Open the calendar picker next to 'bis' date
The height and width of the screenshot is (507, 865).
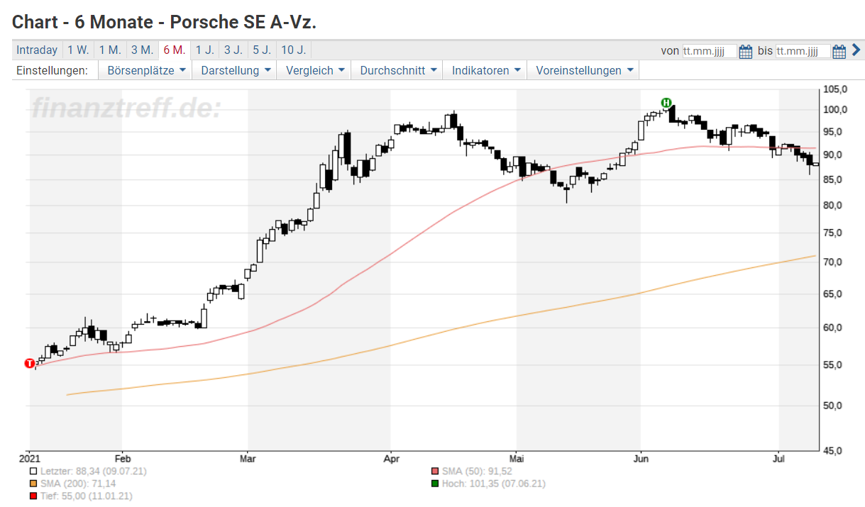click(x=839, y=50)
